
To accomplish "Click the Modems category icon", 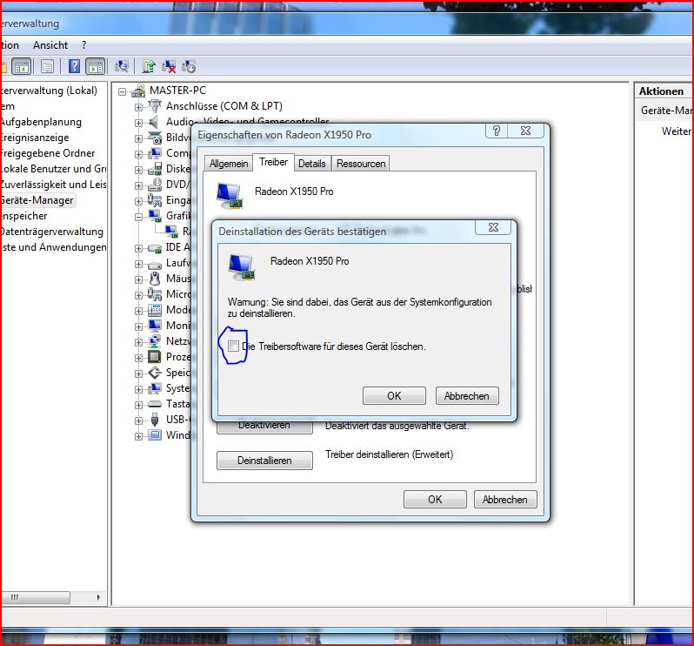I will pos(155,310).
